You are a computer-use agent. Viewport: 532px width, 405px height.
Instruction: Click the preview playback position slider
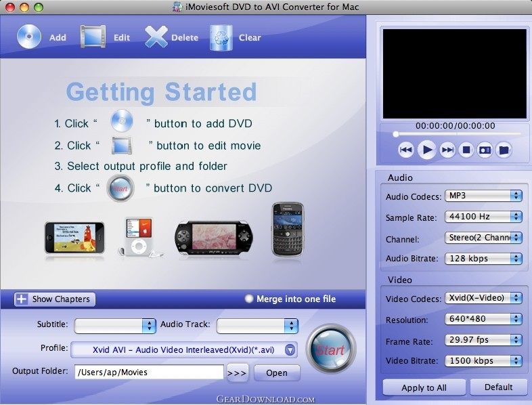pyautogui.click(x=455, y=134)
